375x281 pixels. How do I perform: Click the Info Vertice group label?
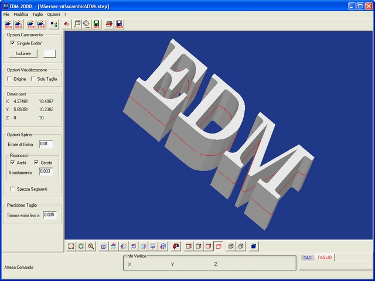click(x=136, y=256)
